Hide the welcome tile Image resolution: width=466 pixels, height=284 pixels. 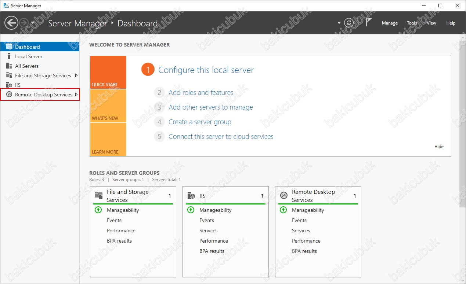click(439, 147)
